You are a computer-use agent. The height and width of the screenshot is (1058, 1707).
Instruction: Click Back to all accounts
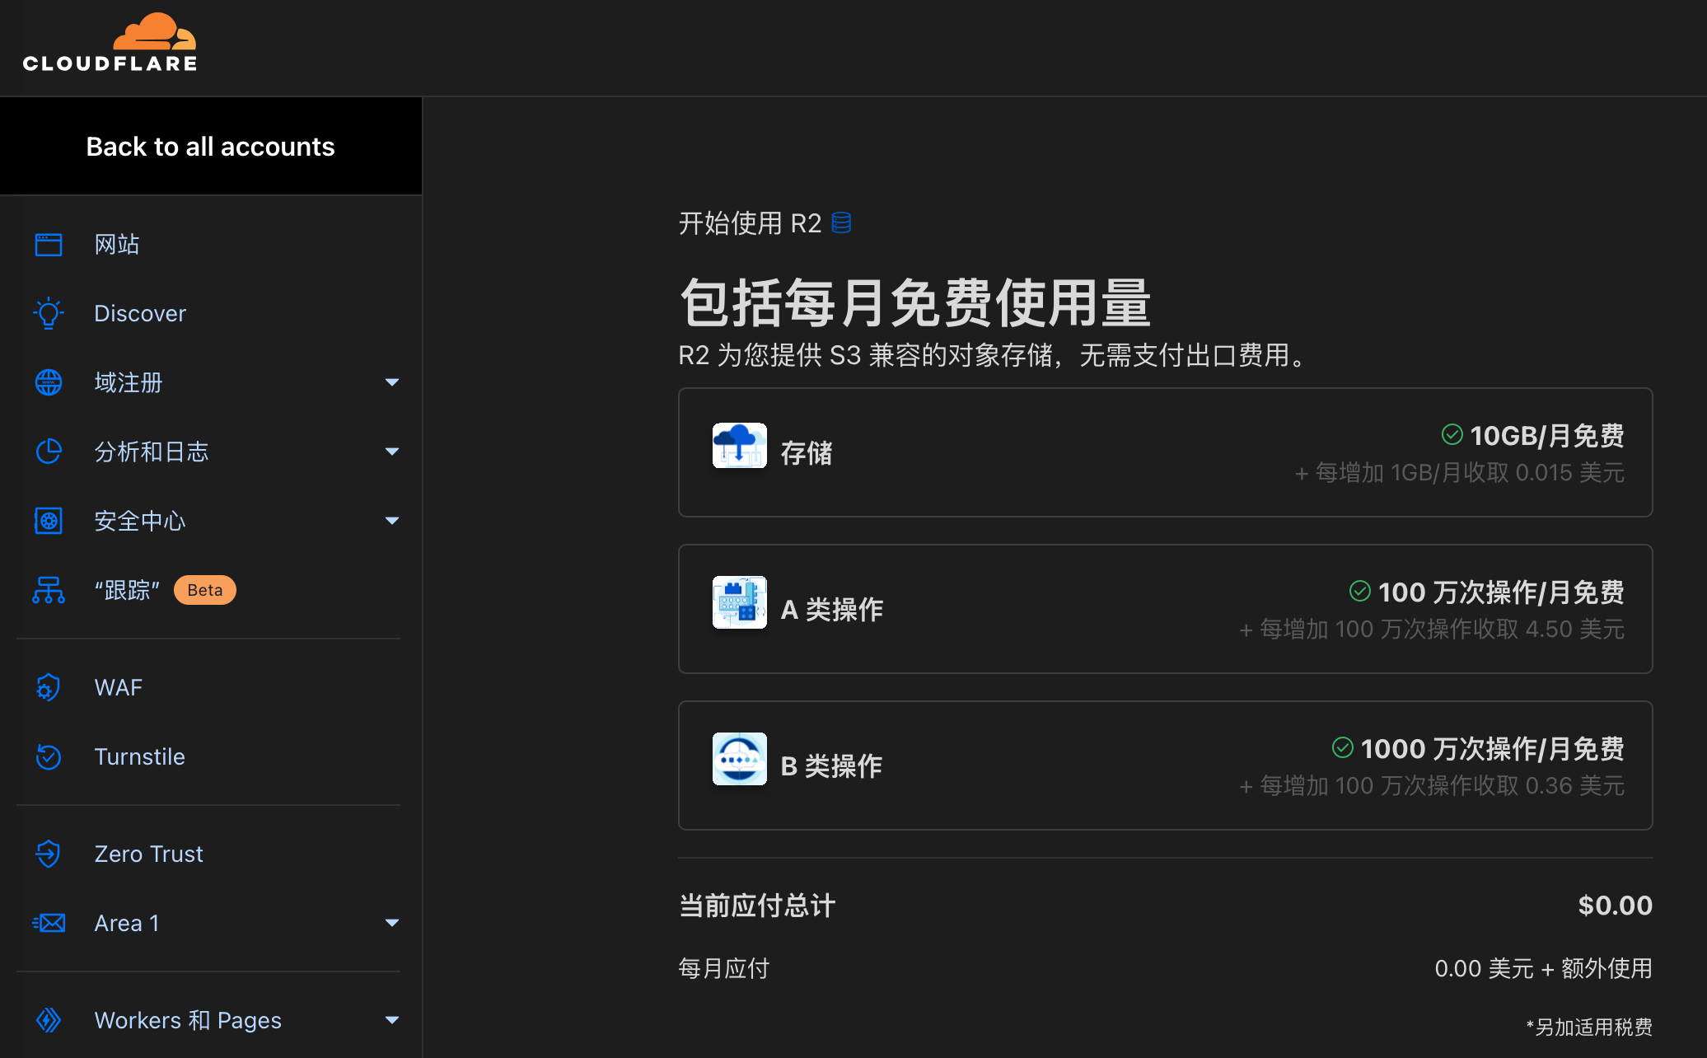210,146
